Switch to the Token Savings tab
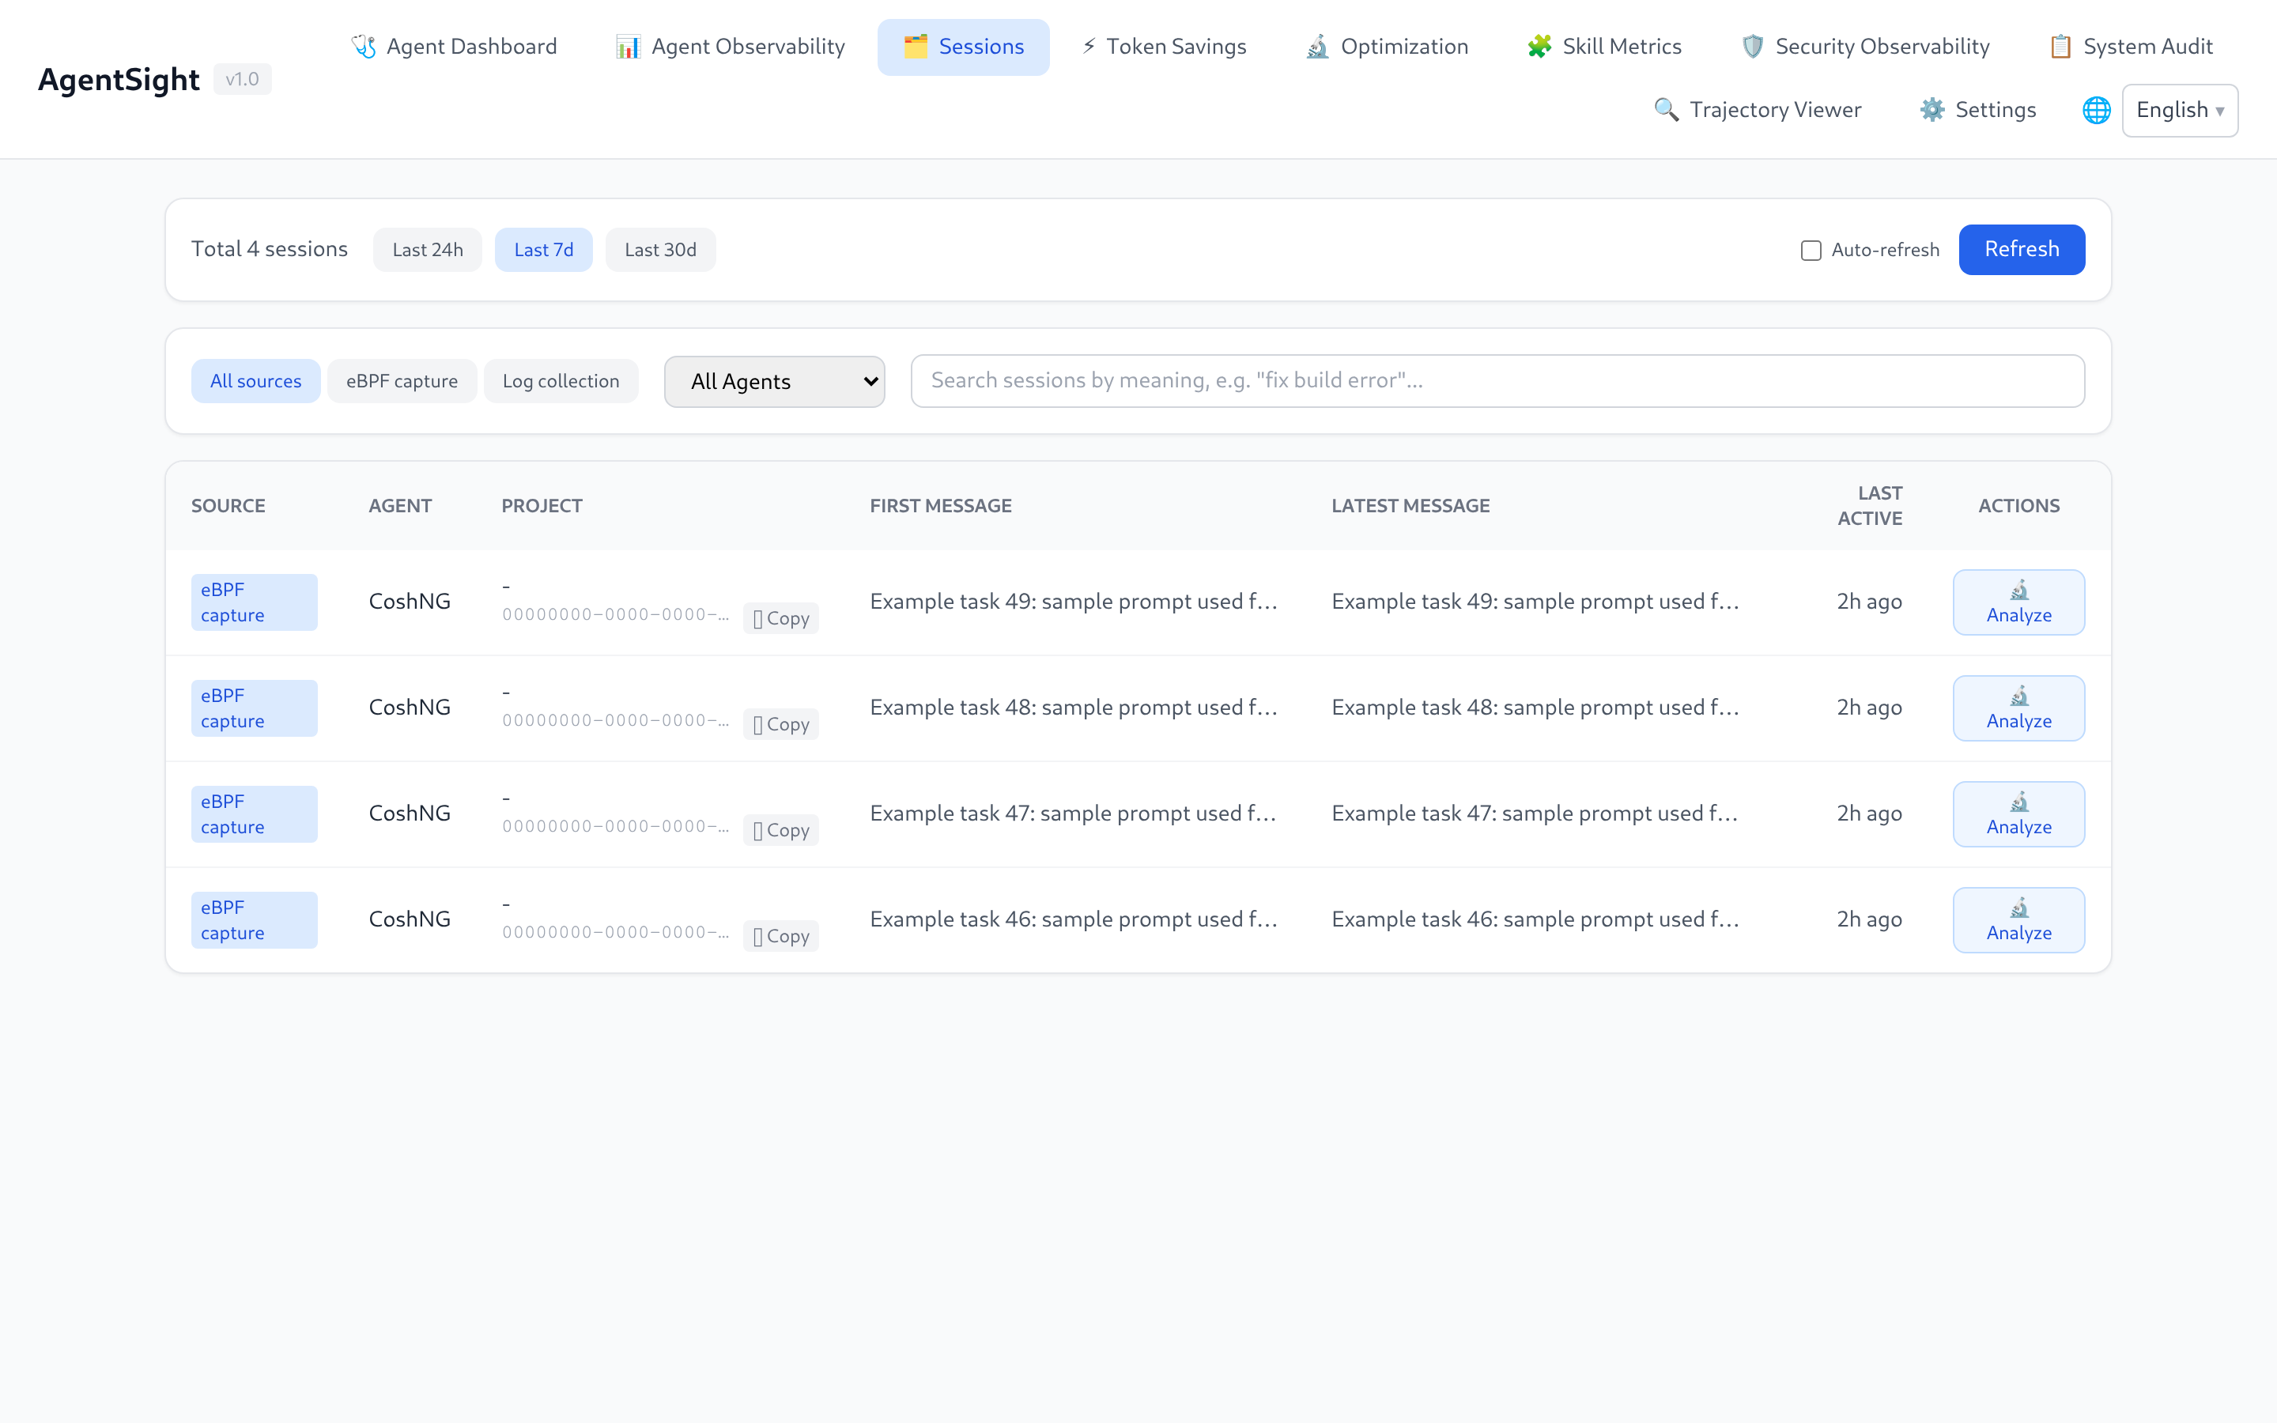The image size is (2277, 1423). click(1164, 47)
